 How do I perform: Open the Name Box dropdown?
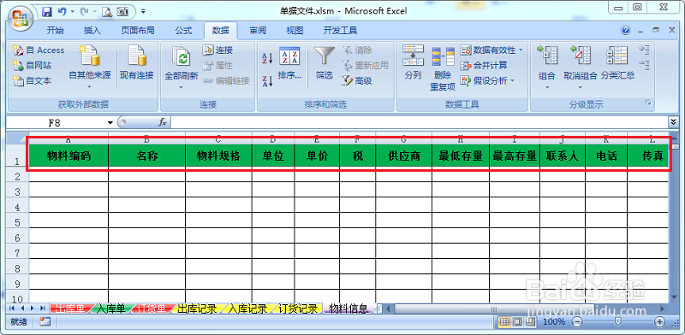(x=110, y=122)
